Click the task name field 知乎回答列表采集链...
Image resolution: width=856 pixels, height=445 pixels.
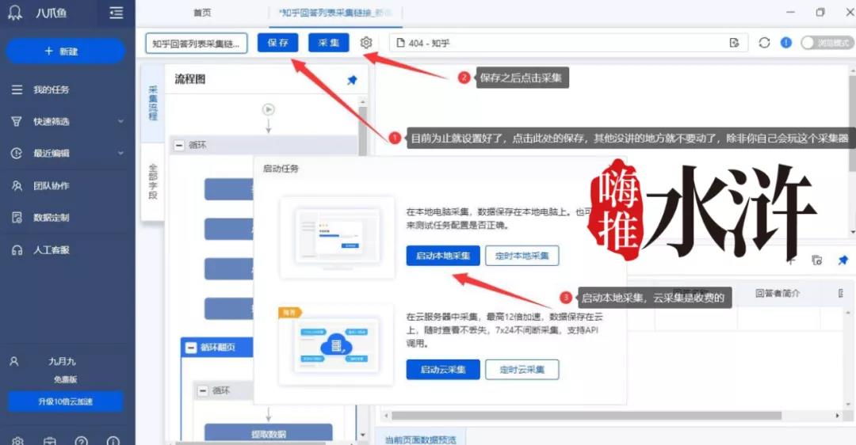click(x=196, y=43)
